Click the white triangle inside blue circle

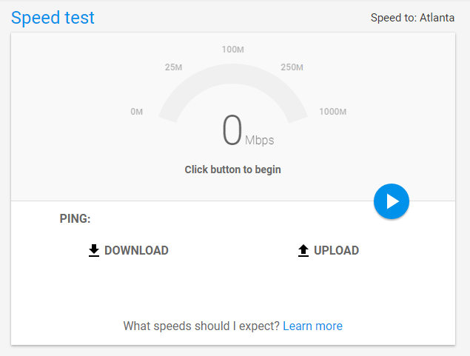pyautogui.click(x=392, y=201)
